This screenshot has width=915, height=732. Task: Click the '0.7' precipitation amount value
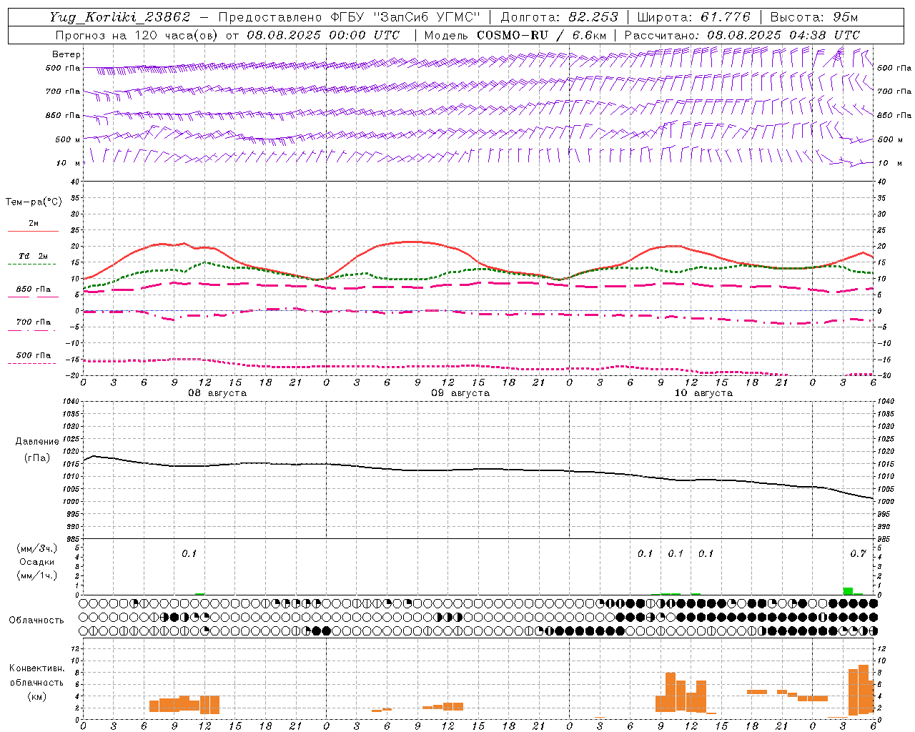pyautogui.click(x=858, y=554)
